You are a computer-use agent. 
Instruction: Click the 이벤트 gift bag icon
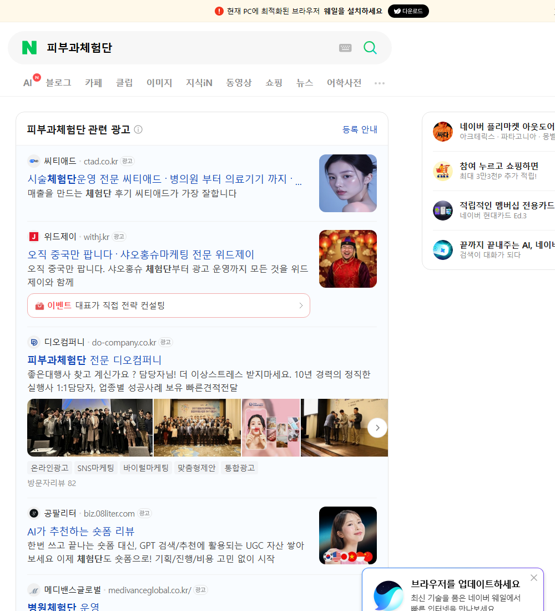coord(39,305)
